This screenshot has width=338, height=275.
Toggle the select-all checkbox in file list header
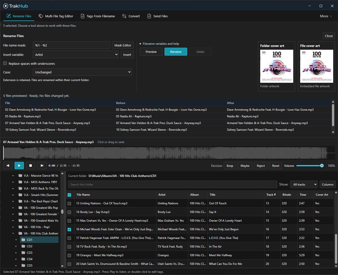click(x=69, y=195)
